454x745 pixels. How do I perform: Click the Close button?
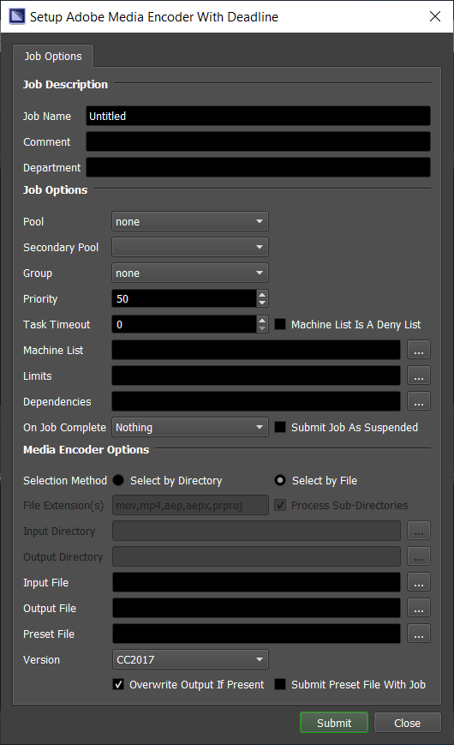pyautogui.click(x=407, y=723)
